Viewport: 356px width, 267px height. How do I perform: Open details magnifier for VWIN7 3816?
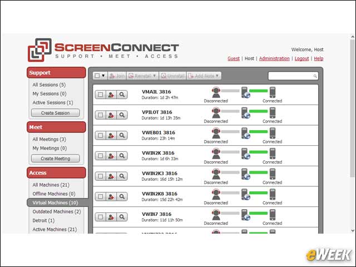[122, 217]
